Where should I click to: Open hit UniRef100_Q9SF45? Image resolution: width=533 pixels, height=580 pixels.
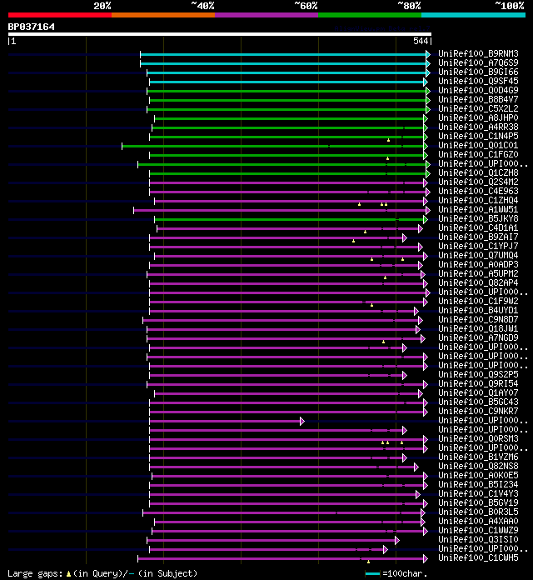click(x=478, y=82)
